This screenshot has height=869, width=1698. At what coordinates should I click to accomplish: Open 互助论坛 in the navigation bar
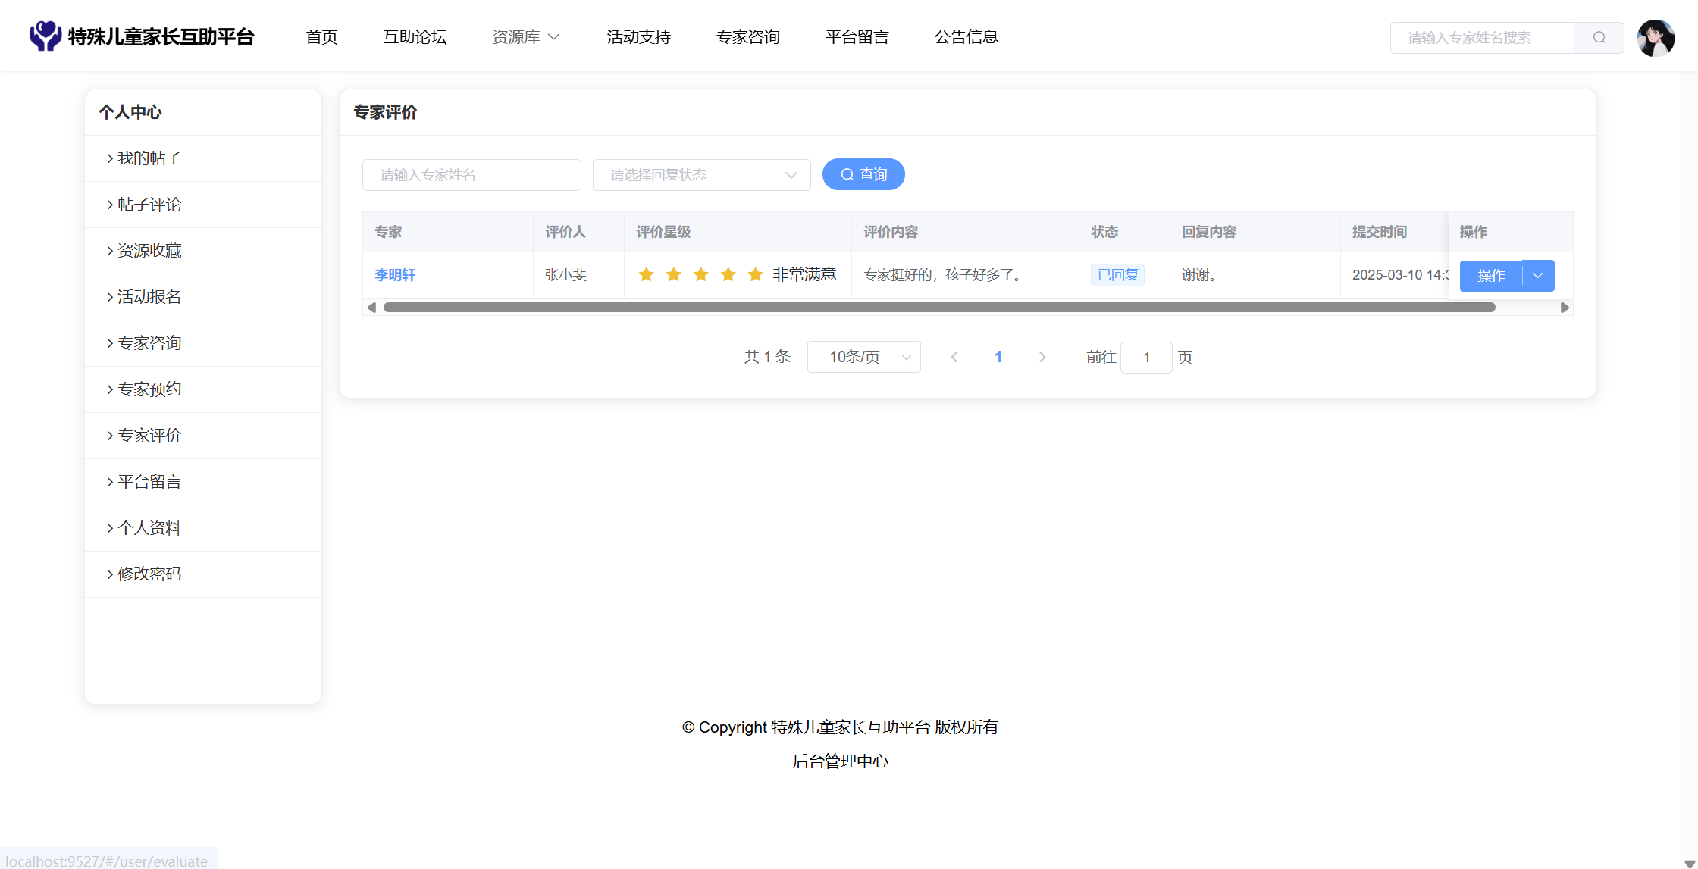(x=415, y=36)
